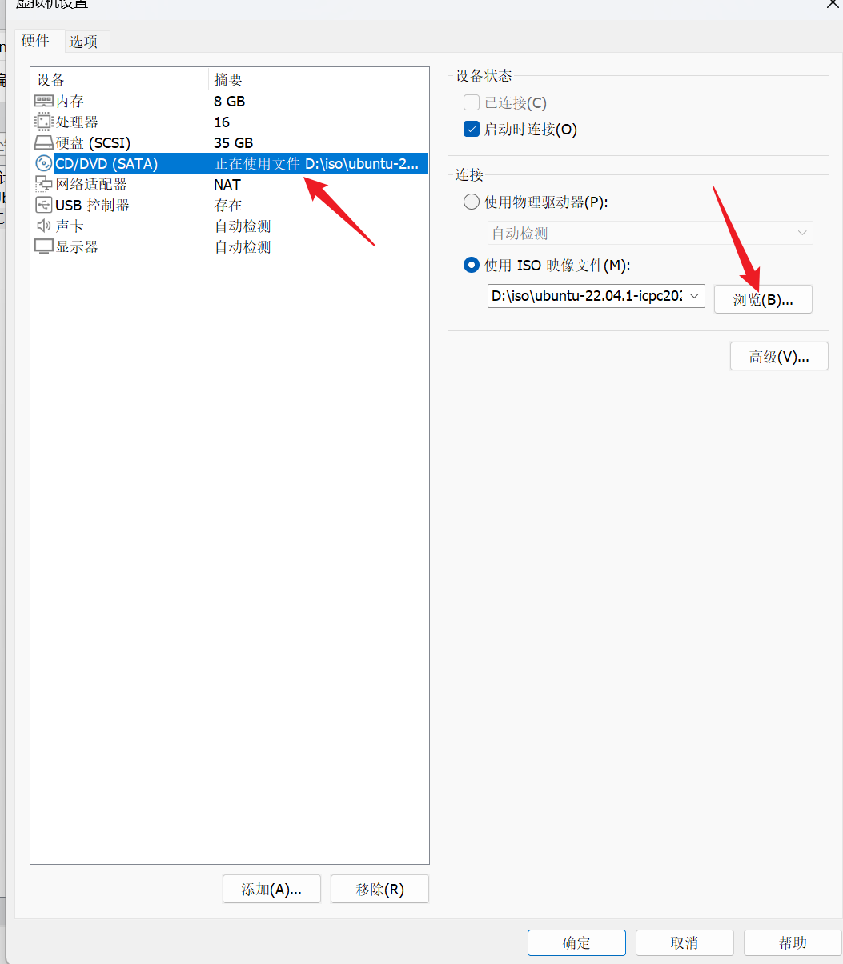
Task: Select the memory (内存) device icon
Action: point(44,101)
